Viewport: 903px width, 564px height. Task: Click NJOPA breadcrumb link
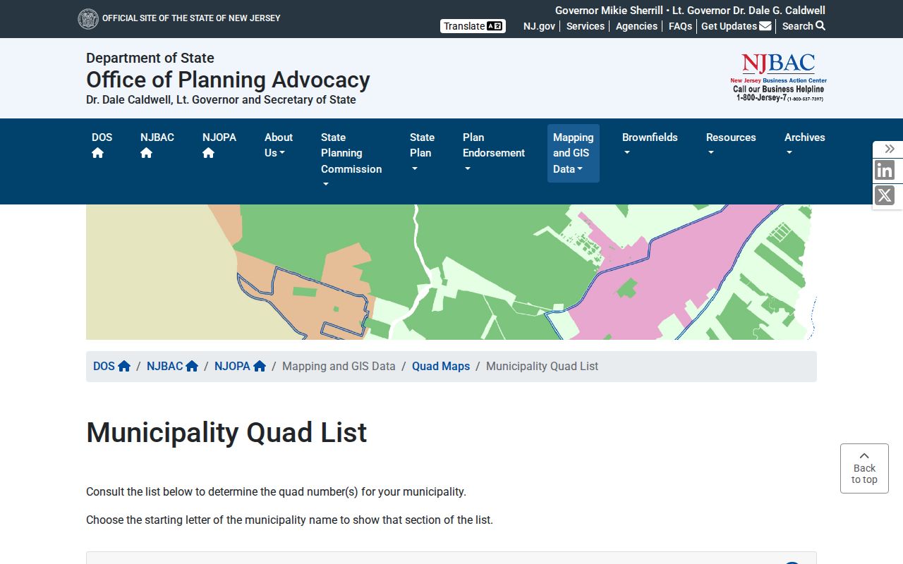[240, 367]
